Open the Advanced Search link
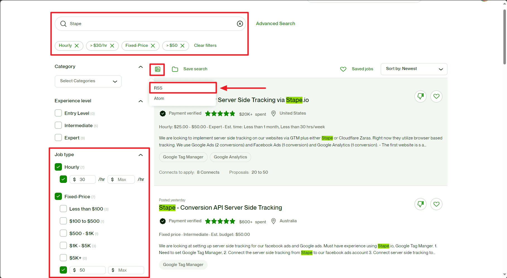Screen dimensions: 507x278 coord(275,24)
